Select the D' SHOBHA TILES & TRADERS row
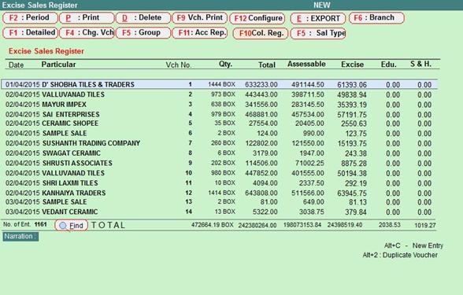The image size is (463, 295). pyautogui.click(x=220, y=84)
